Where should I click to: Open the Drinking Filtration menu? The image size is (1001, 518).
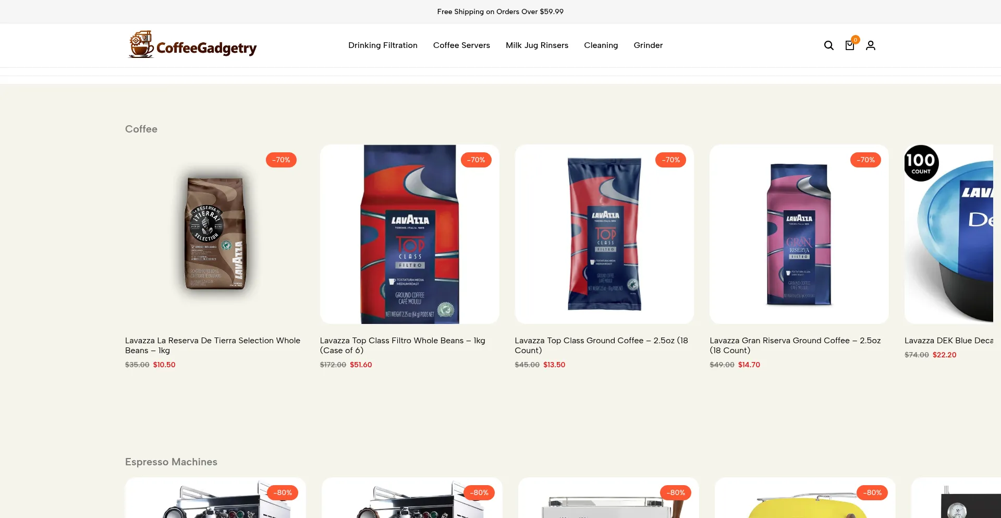[383, 45]
